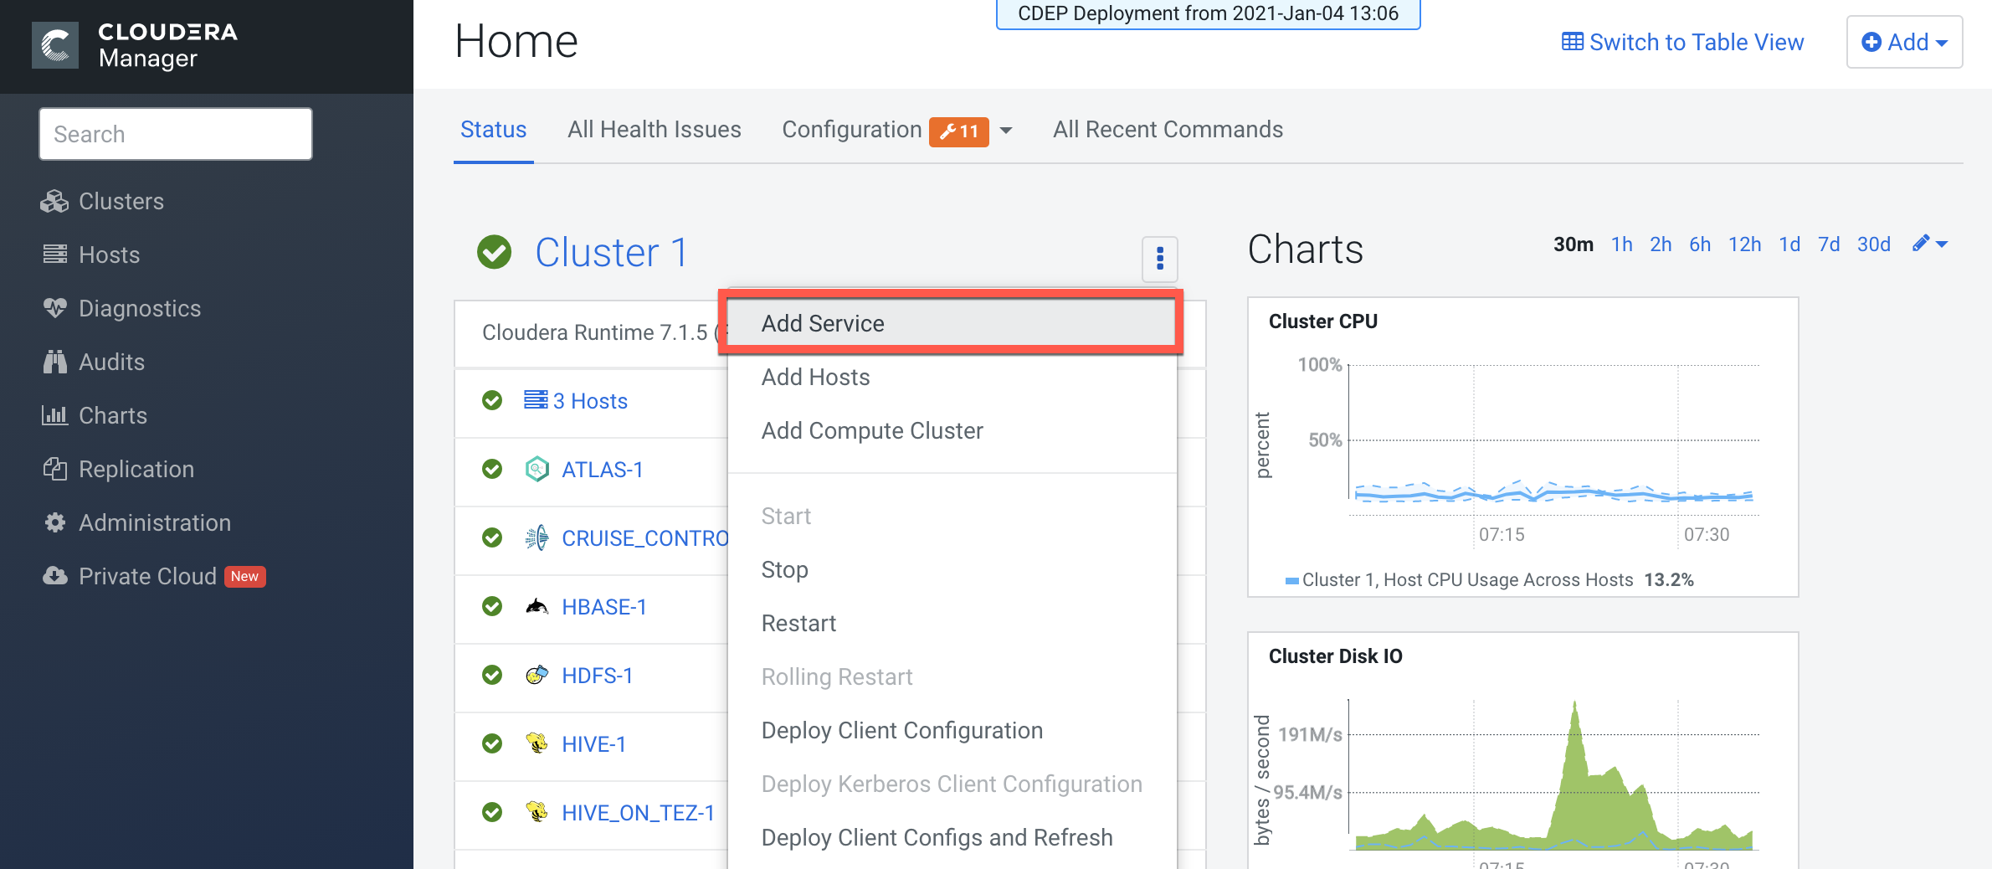
Task: Click the ATLAS-1 service icon
Action: point(537,469)
